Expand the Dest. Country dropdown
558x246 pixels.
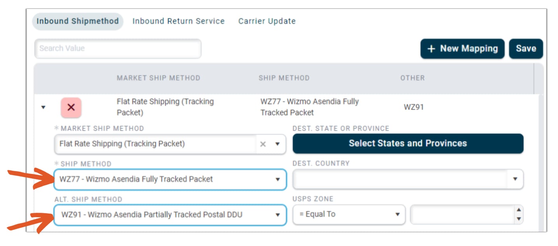tap(515, 179)
